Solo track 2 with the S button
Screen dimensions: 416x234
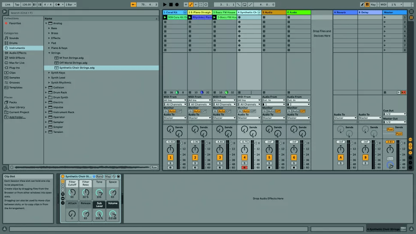click(195, 163)
